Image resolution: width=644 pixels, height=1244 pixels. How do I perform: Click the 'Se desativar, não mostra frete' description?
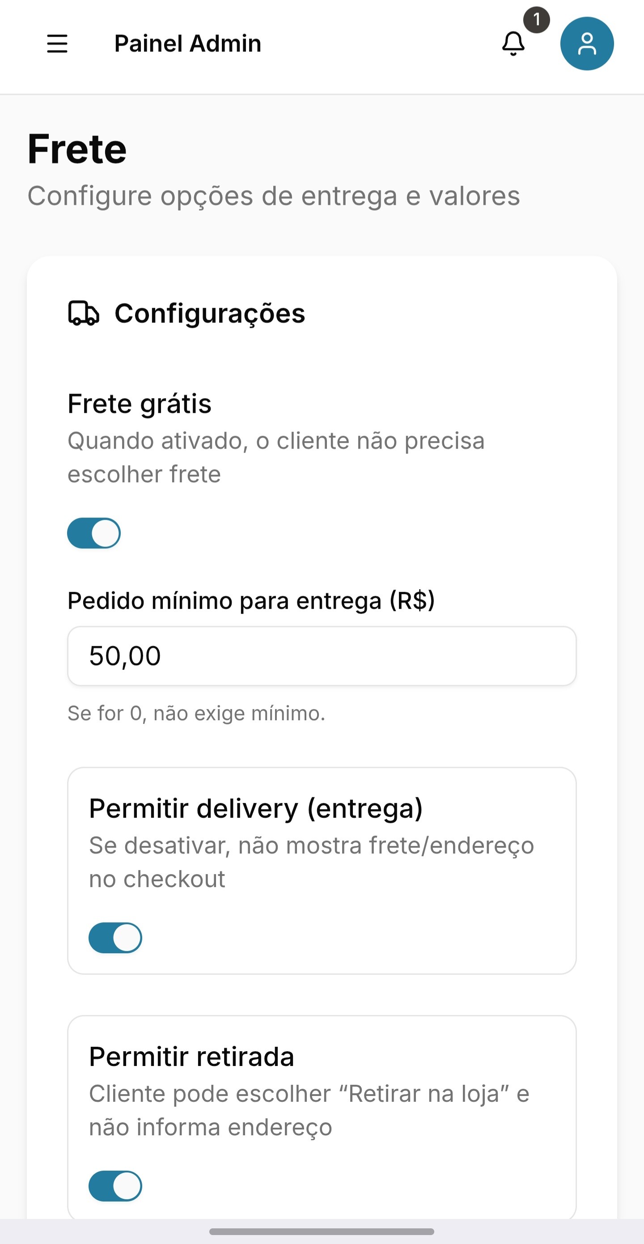coord(311,862)
